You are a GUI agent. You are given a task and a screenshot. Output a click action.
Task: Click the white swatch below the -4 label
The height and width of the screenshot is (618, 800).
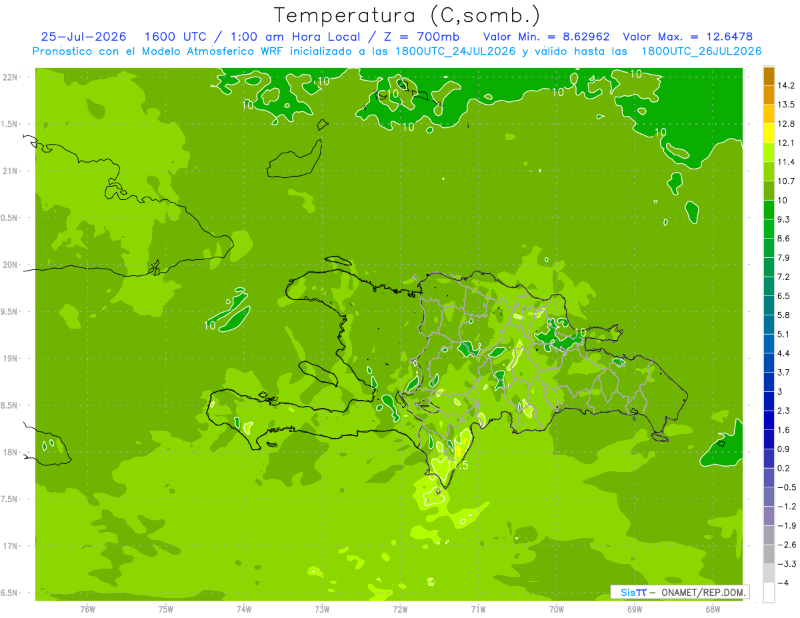tap(769, 593)
